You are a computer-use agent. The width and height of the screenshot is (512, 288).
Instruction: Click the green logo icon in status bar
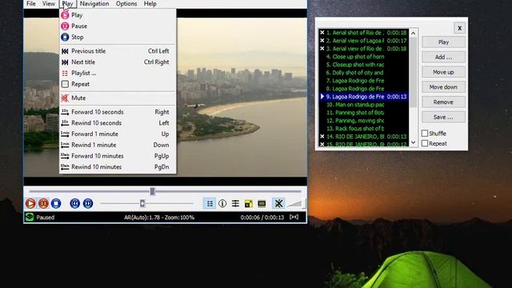click(30, 217)
